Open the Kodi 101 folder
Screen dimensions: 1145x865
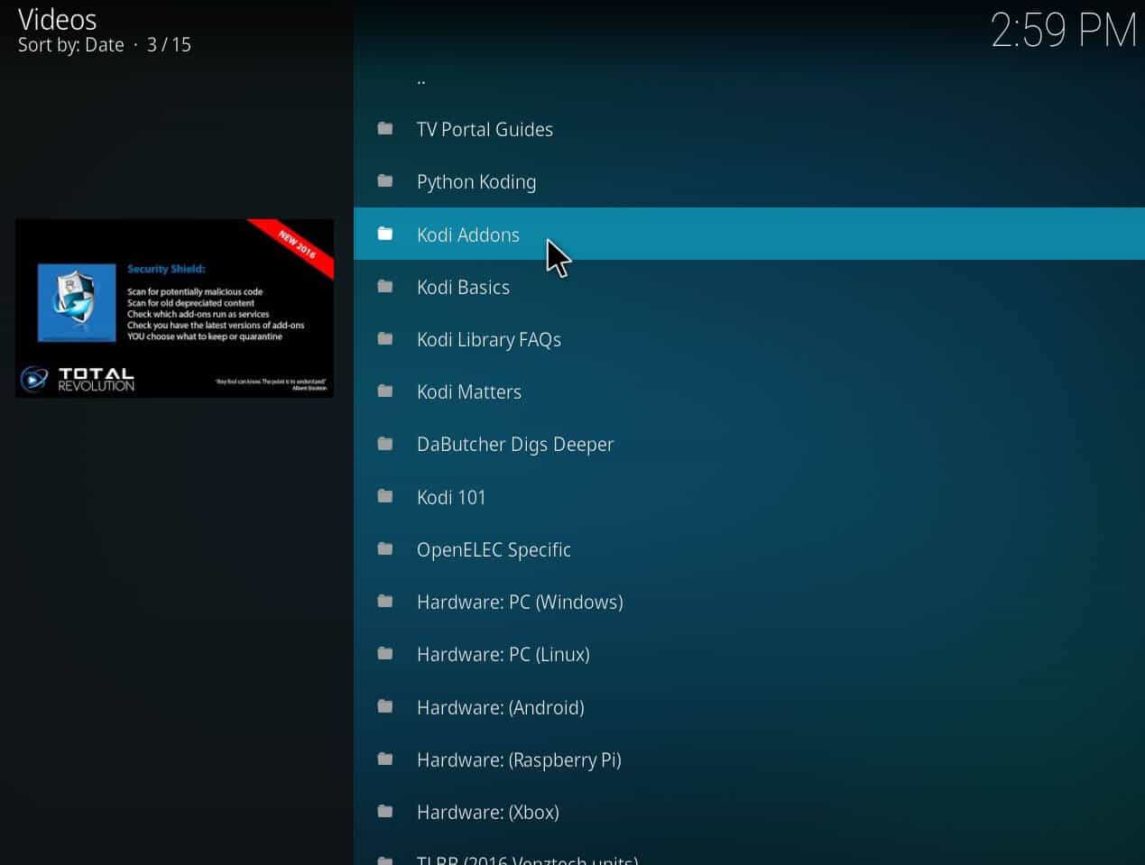click(x=749, y=496)
